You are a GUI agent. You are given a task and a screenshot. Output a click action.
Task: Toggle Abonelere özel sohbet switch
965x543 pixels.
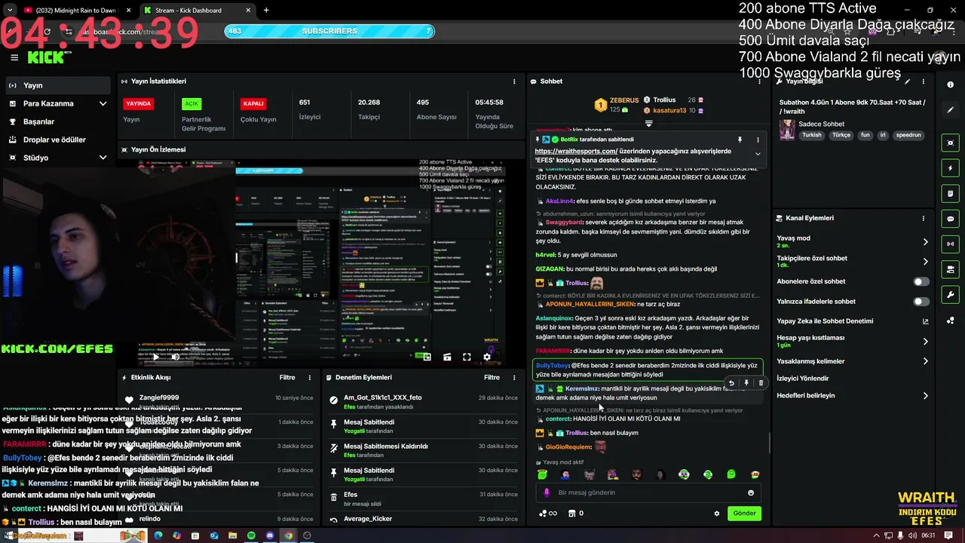click(x=921, y=281)
